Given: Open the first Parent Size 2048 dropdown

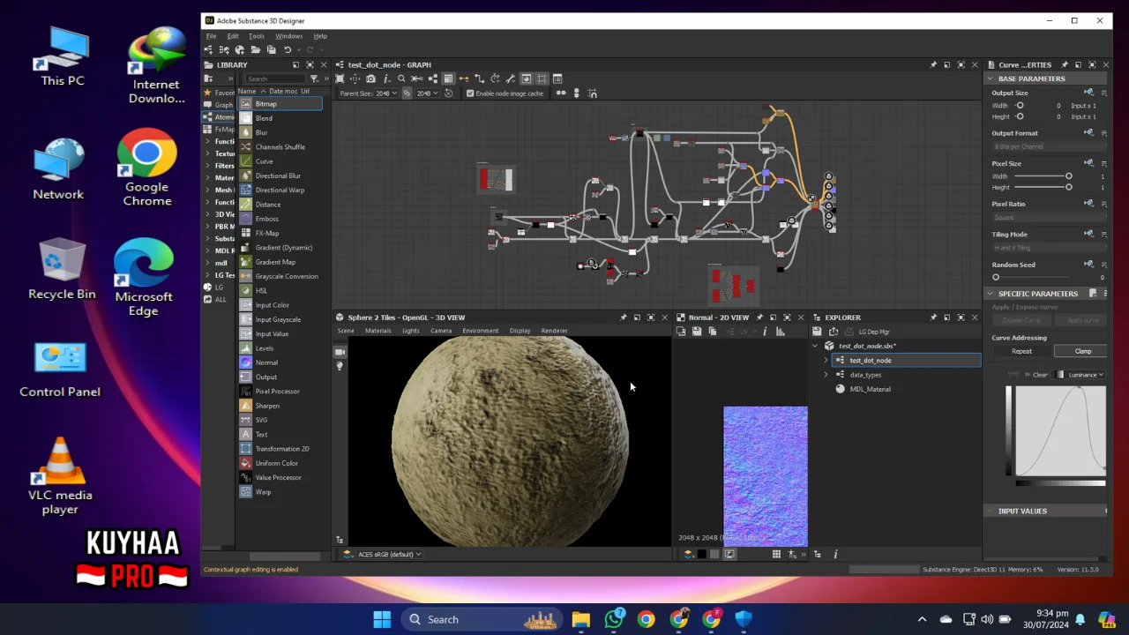Looking at the screenshot, I should pyautogui.click(x=386, y=93).
